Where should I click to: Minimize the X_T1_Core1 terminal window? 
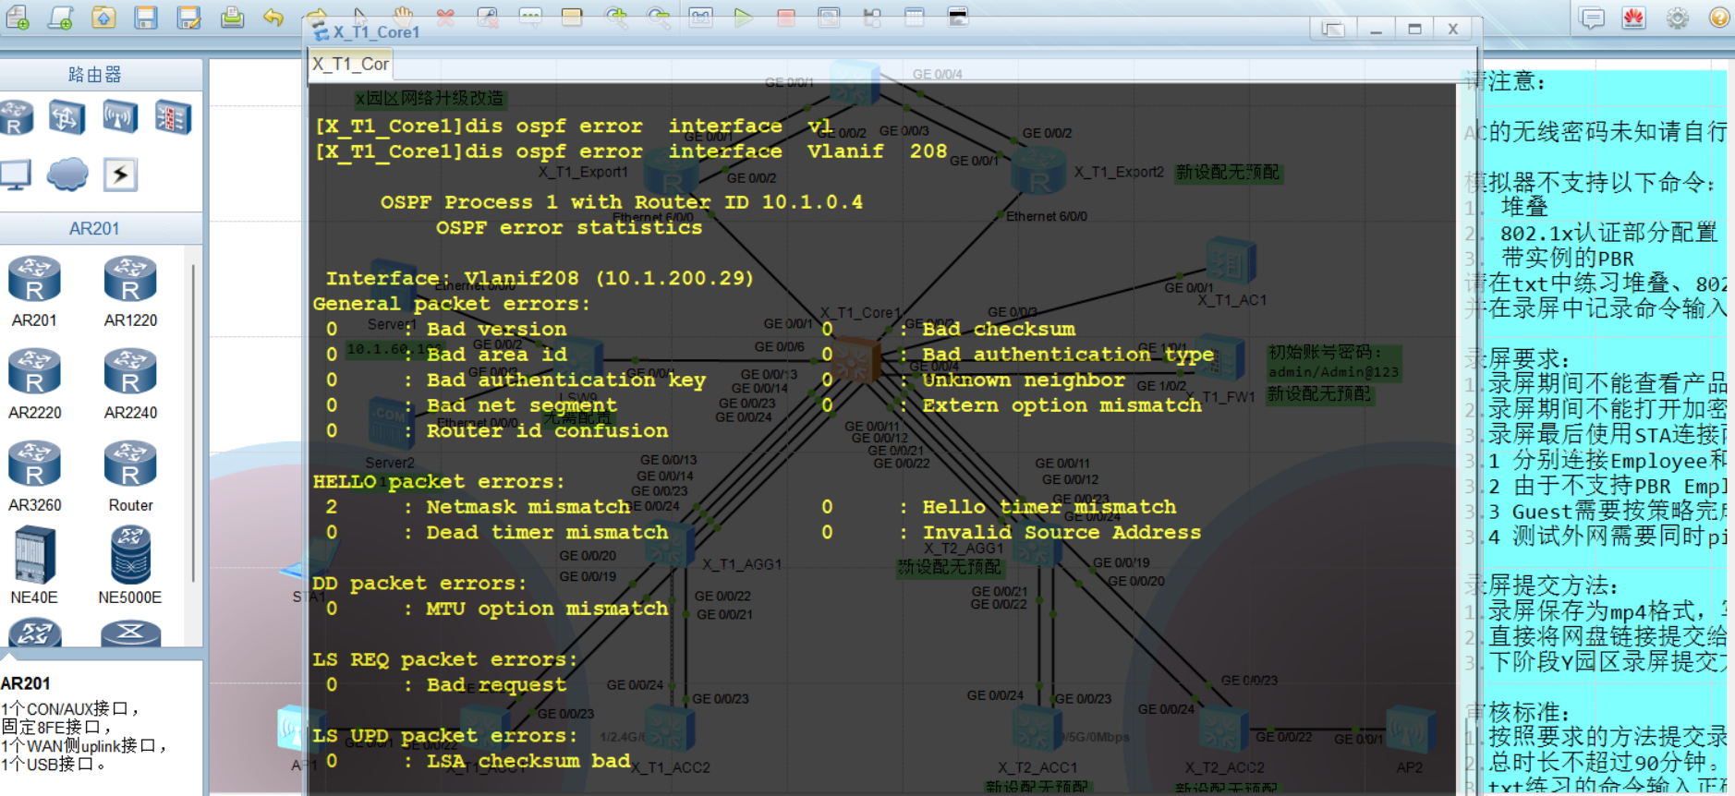point(1376,30)
